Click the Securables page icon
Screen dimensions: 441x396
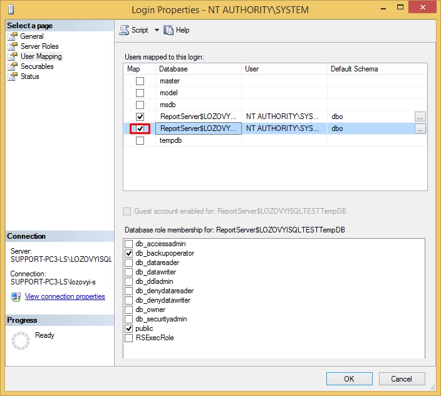13,66
